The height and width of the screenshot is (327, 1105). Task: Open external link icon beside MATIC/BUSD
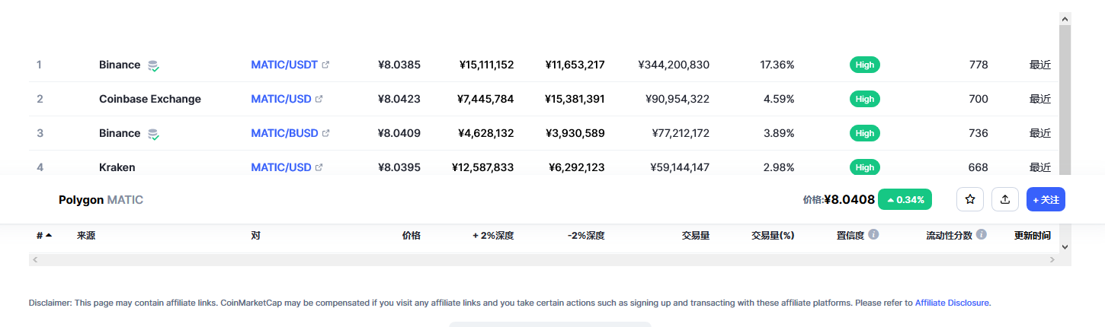pos(326,133)
